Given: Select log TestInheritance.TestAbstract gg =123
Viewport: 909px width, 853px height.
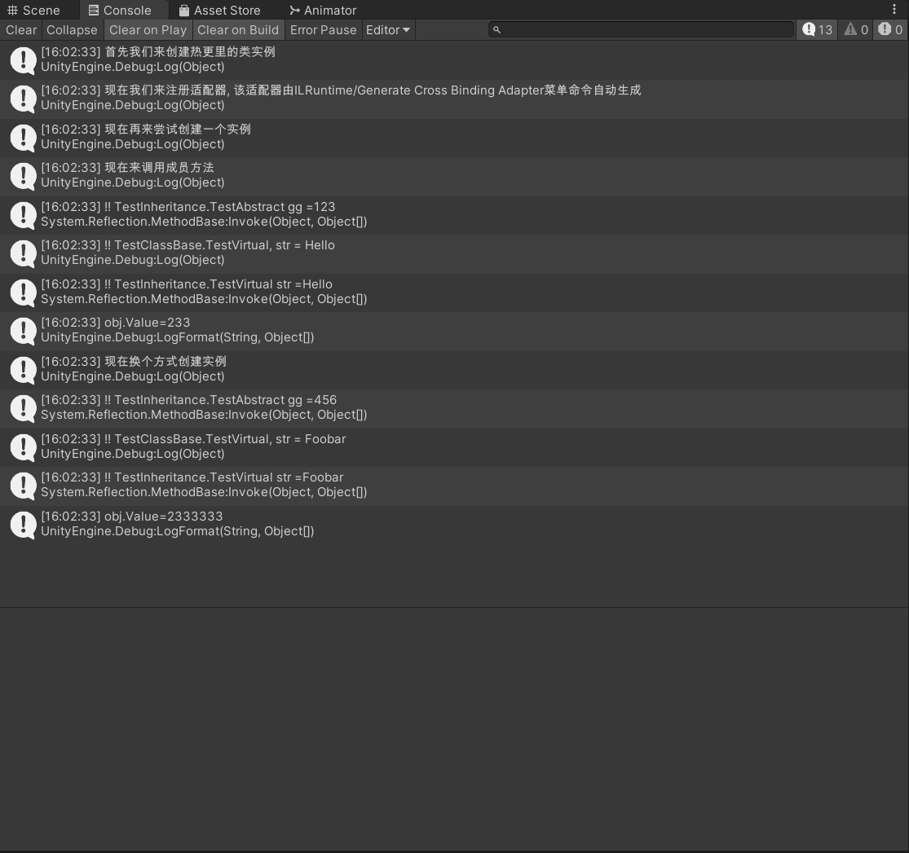Looking at the screenshot, I should pyautogui.click(x=455, y=214).
